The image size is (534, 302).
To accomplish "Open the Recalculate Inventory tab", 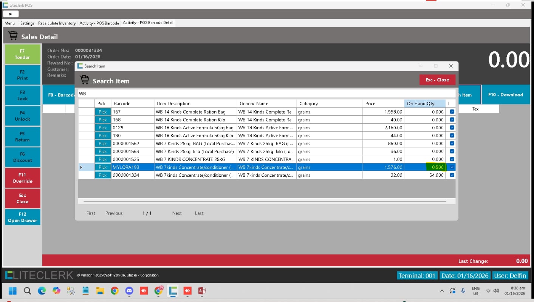I will (x=57, y=23).
